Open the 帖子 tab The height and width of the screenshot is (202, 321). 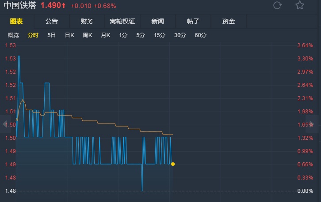pyautogui.click(x=193, y=21)
